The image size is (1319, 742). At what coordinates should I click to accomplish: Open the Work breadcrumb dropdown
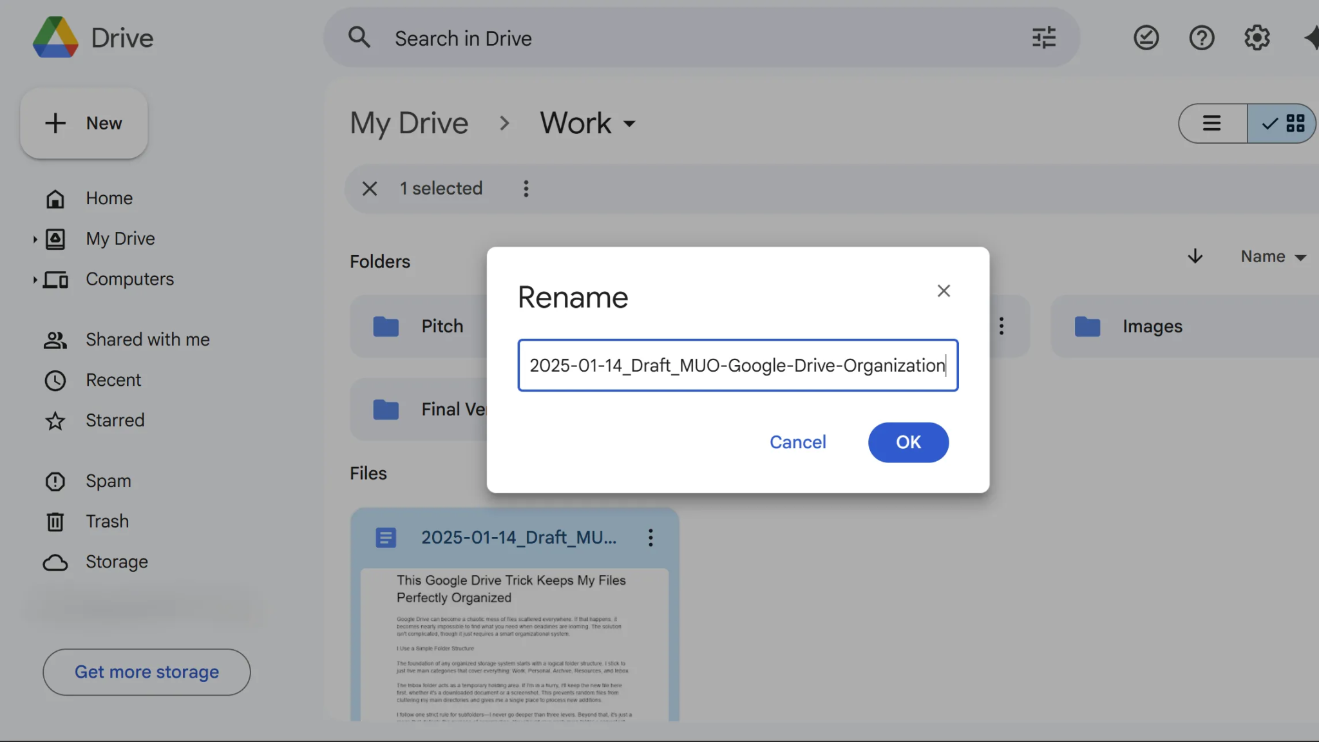[629, 124]
